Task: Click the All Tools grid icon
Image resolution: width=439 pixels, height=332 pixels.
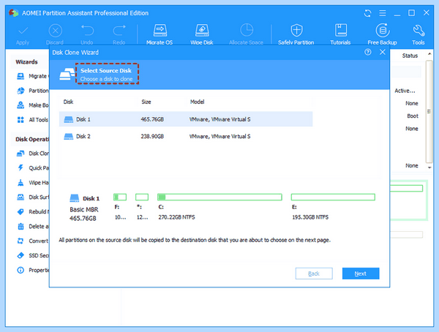Action: (x=20, y=120)
